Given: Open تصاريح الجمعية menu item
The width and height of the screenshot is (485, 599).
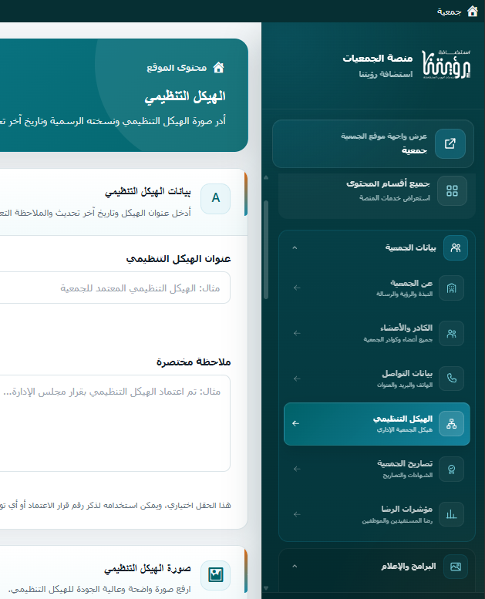Looking at the screenshot, I should [x=377, y=469].
